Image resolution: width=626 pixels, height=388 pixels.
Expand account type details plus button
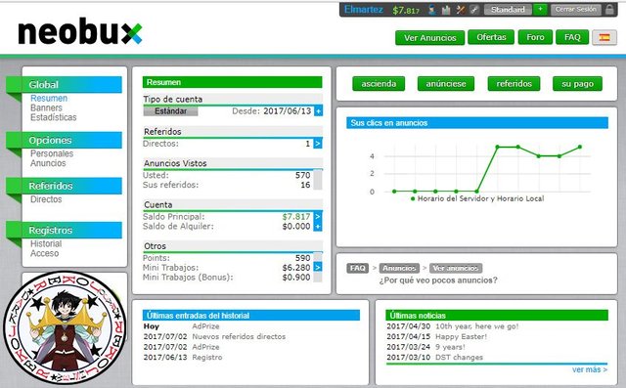(318, 111)
